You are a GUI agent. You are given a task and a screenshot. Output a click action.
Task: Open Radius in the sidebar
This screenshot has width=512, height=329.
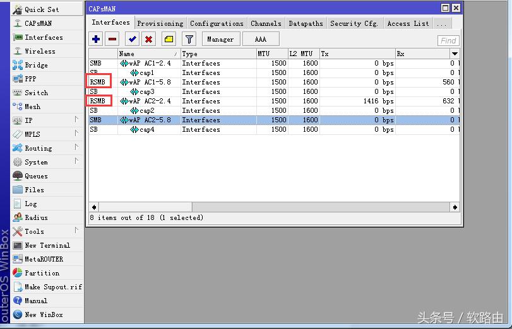pyautogui.click(x=47, y=217)
